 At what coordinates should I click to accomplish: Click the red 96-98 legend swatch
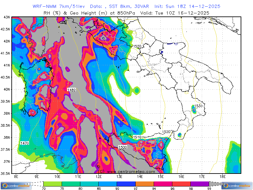pyautogui.click(x=181, y=184)
